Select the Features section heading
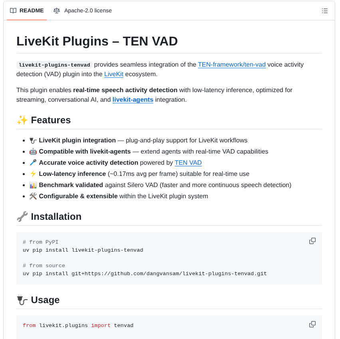This screenshot has width=340, height=339. coord(50,120)
